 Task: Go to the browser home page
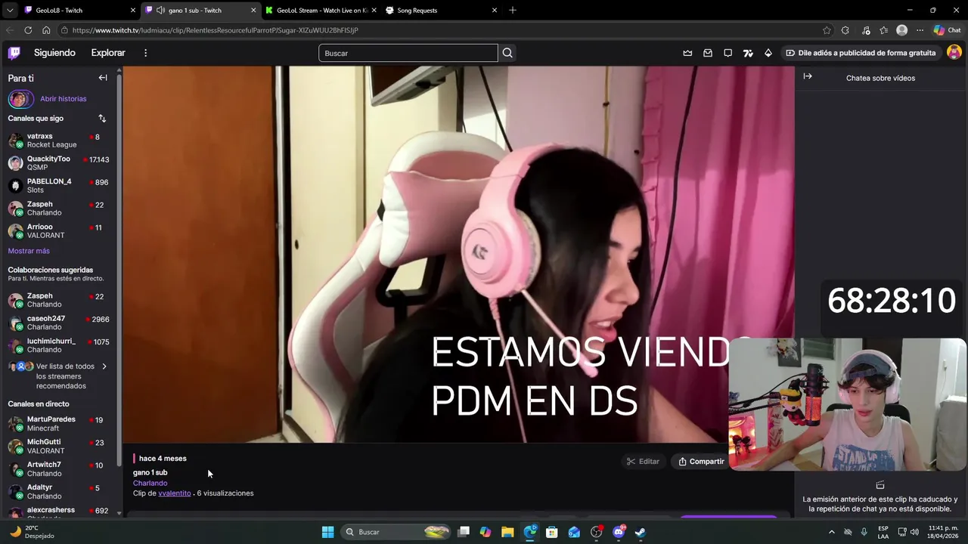pos(46,30)
